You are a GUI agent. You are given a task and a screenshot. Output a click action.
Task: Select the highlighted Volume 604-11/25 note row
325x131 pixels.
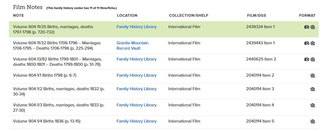click(x=53, y=29)
